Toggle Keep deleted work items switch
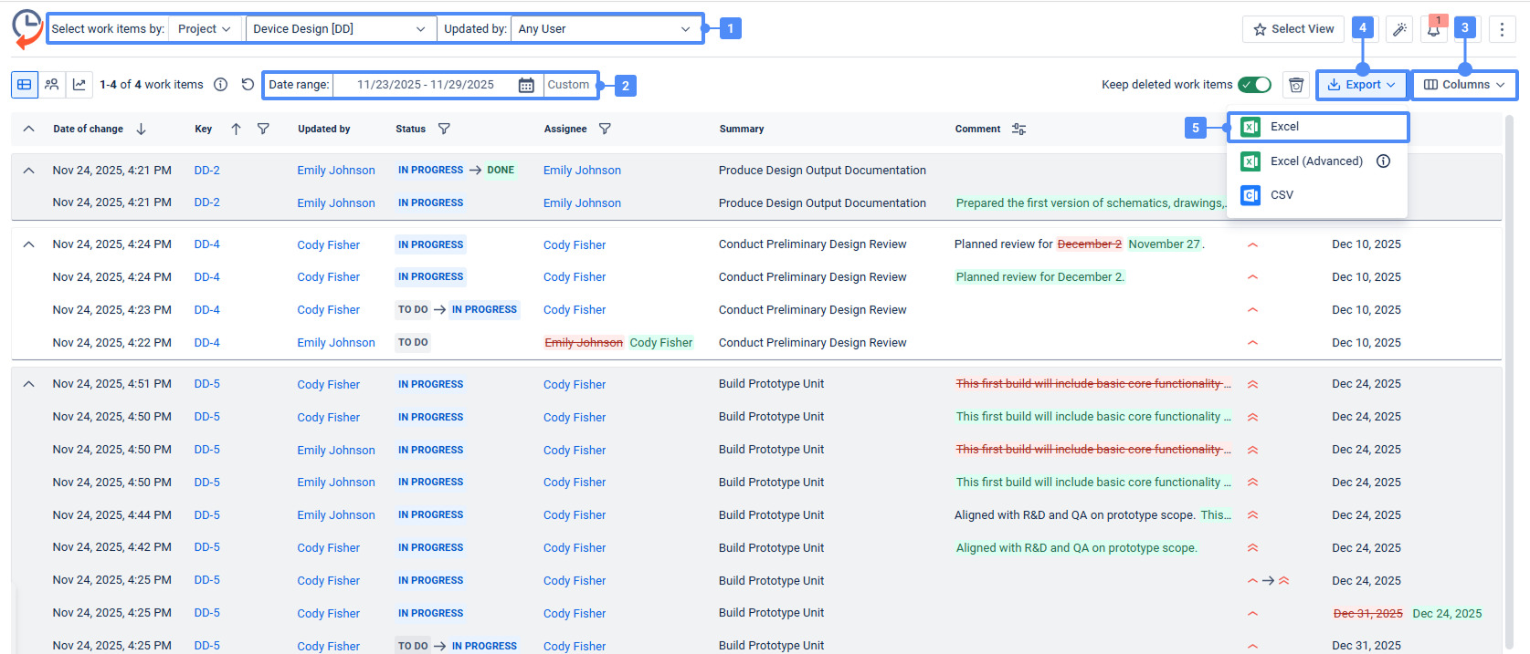 [1255, 85]
